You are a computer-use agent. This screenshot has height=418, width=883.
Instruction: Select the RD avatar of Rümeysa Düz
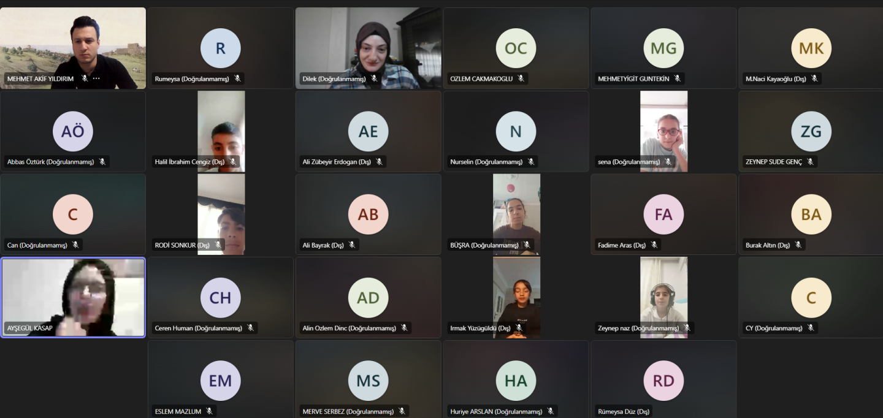(663, 381)
